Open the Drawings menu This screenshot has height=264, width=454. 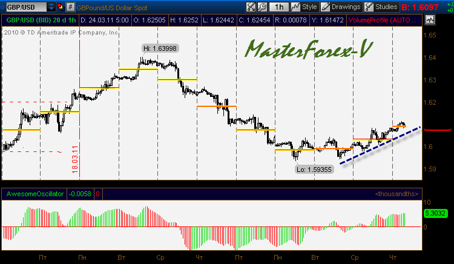[341, 7]
